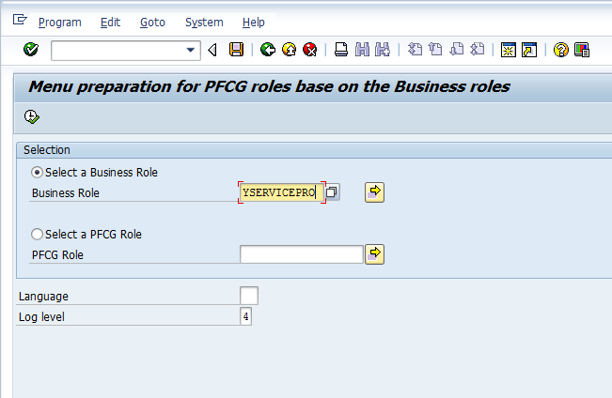Image resolution: width=612 pixels, height=398 pixels.
Task: Click the Execute clock icon
Action: point(32,116)
